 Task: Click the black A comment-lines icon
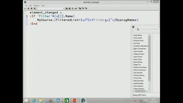point(28,9)
